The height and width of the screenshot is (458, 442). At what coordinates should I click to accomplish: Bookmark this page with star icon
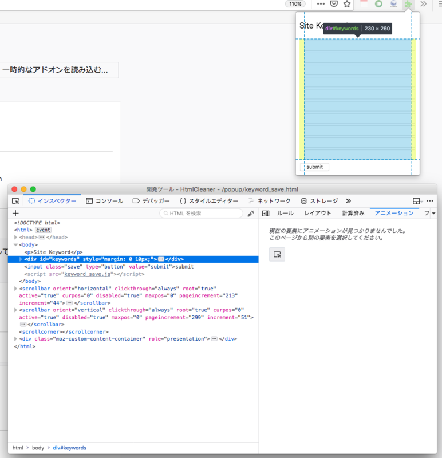(x=347, y=4)
